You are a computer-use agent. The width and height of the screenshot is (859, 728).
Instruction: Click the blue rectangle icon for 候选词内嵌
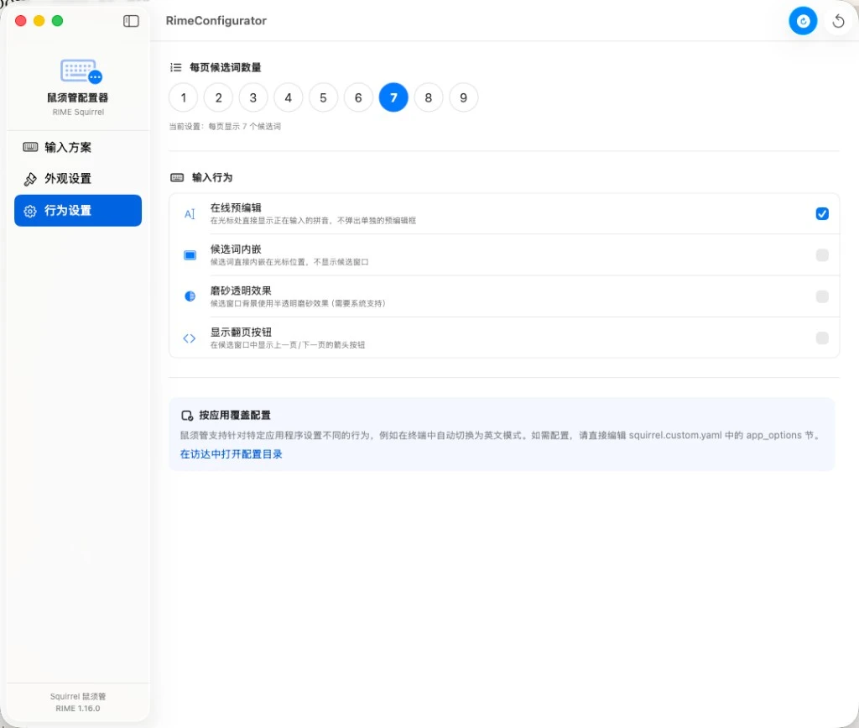[x=190, y=255]
